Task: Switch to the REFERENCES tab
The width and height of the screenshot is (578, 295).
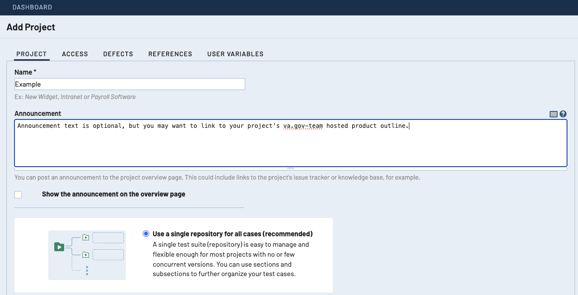Action: [170, 54]
